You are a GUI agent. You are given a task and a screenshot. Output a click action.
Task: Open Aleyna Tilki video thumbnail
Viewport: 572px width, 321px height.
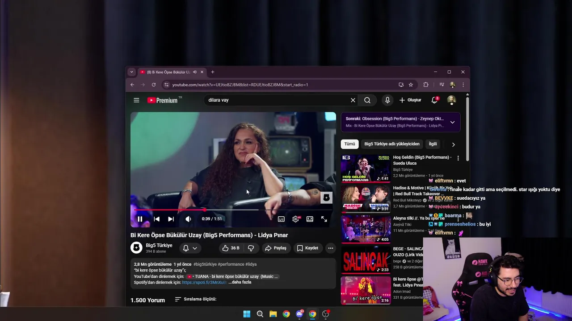(x=366, y=229)
